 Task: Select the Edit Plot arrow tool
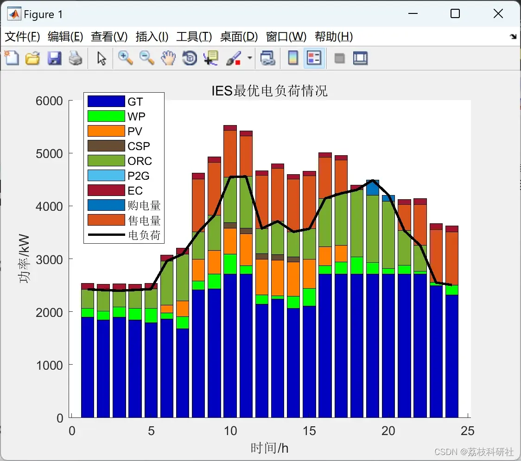coord(102,58)
